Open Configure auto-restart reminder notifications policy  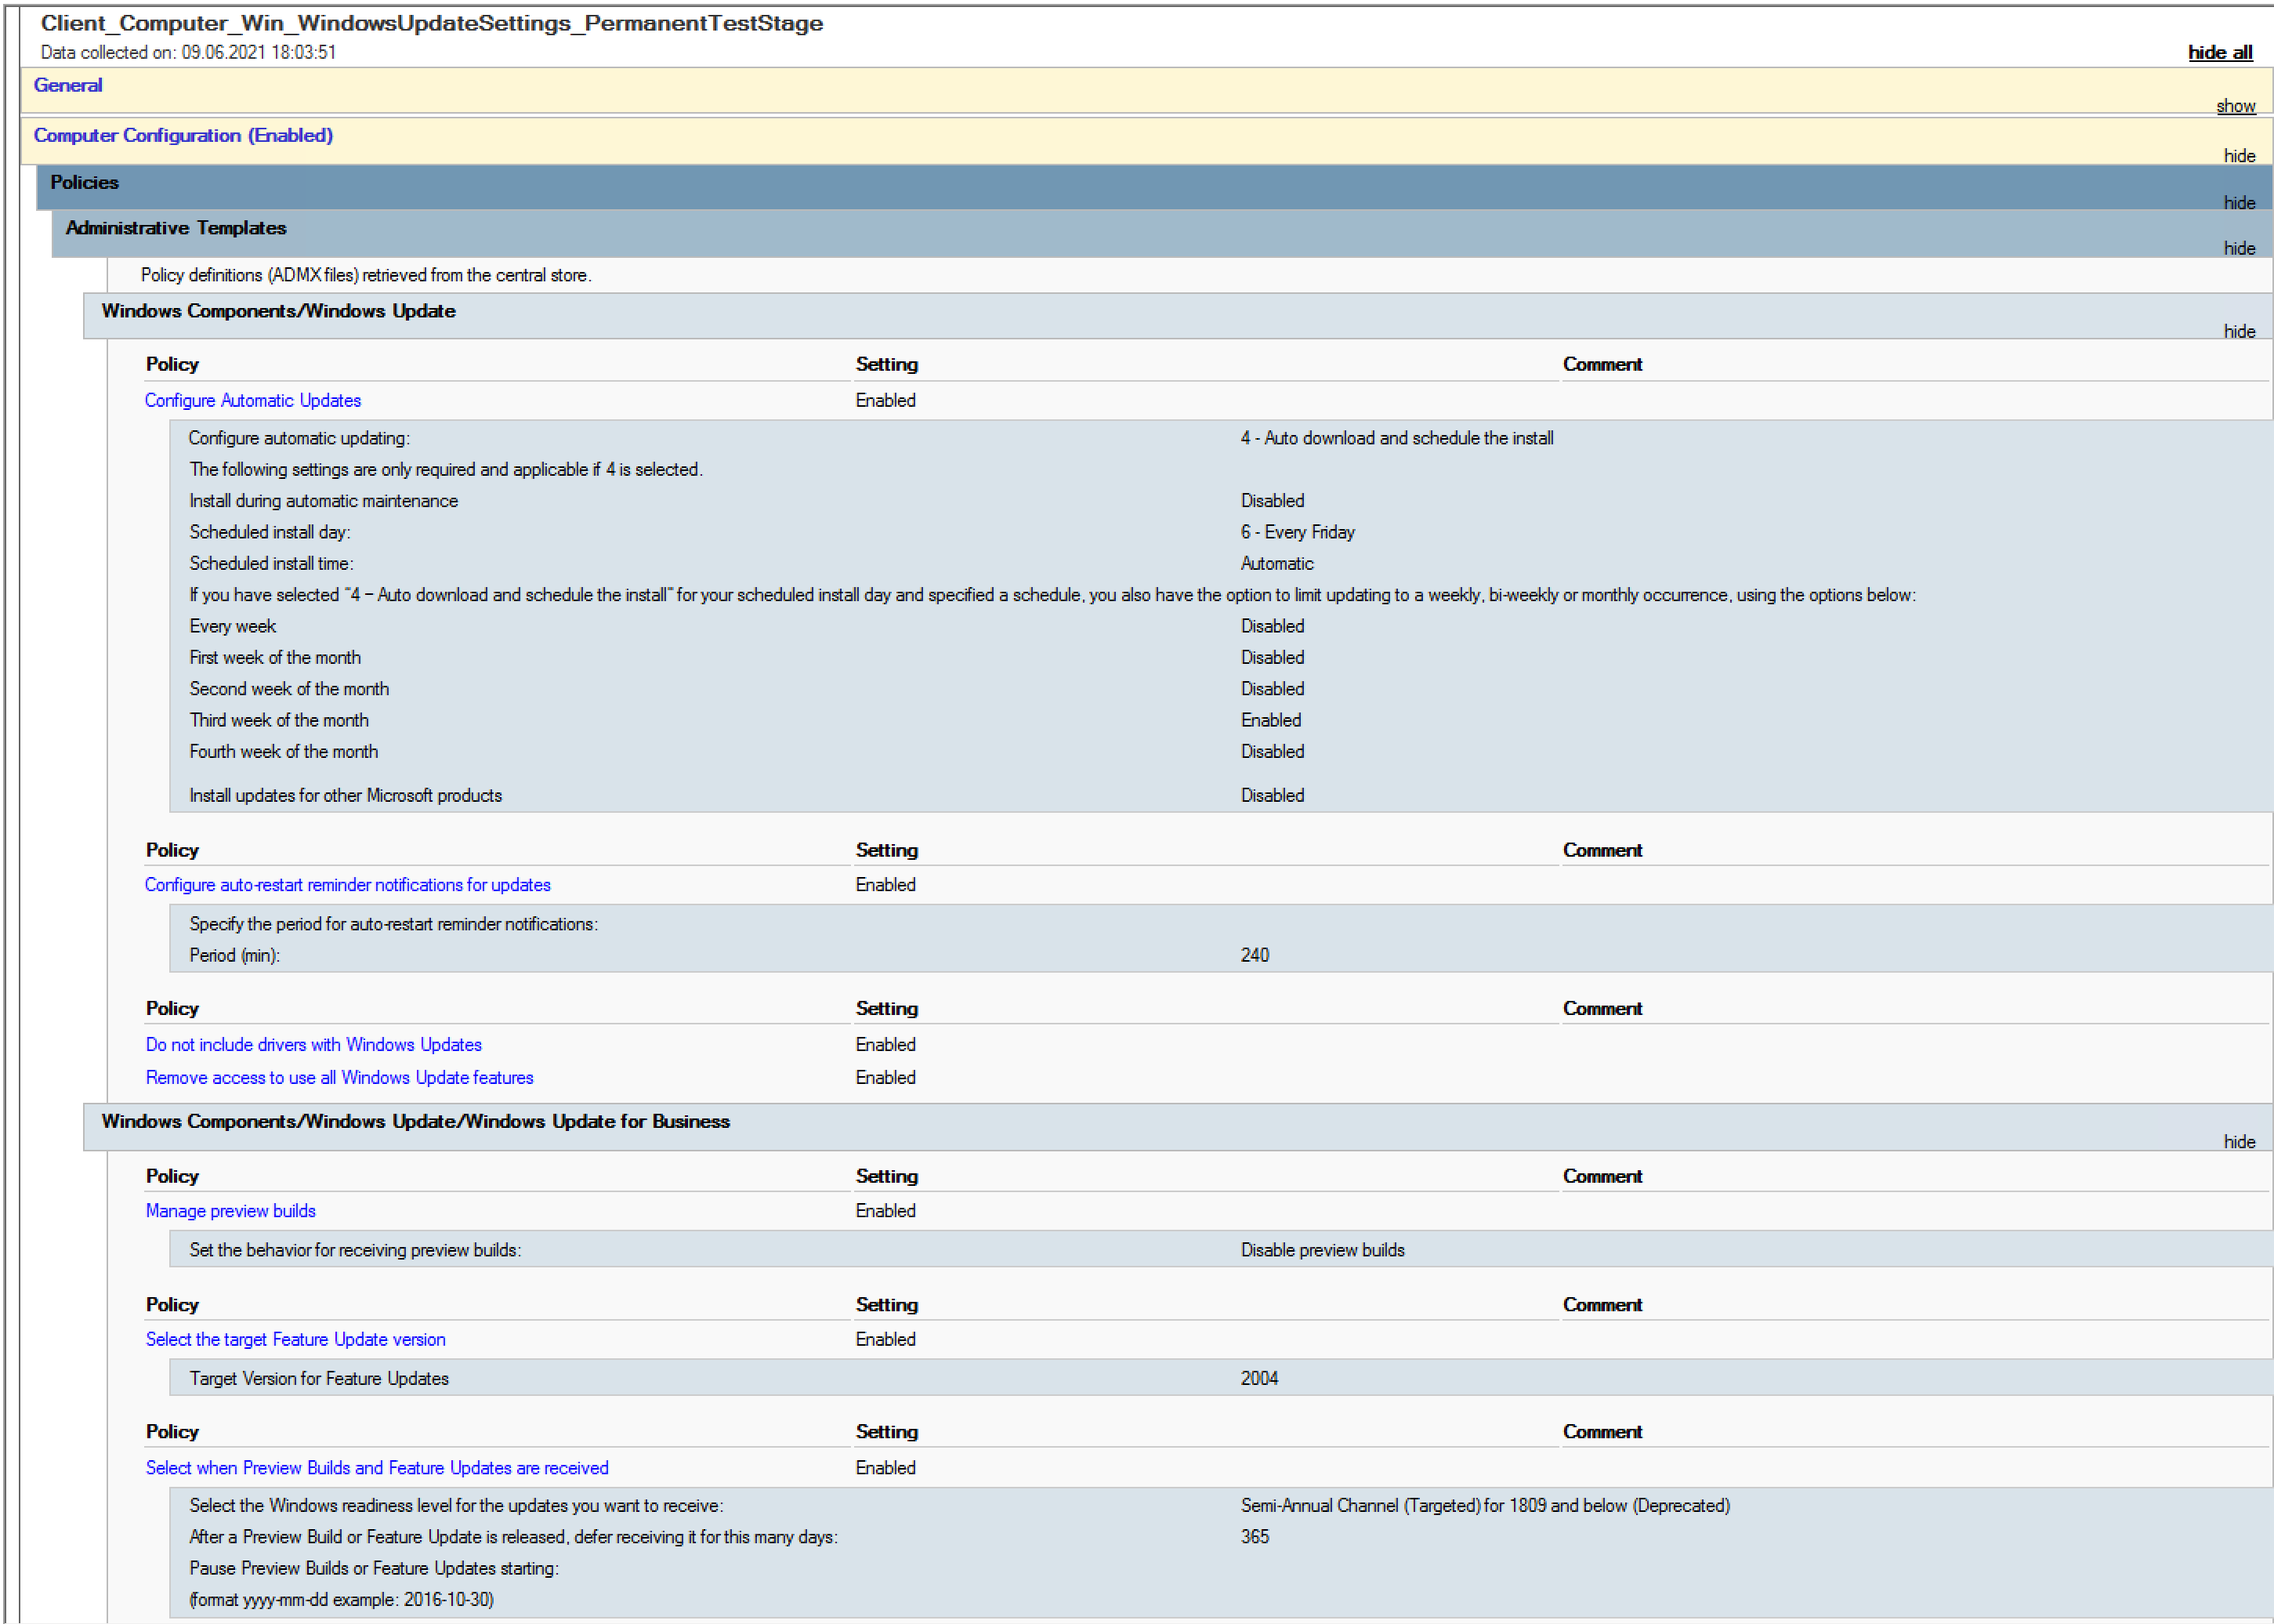click(x=348, y=885)
